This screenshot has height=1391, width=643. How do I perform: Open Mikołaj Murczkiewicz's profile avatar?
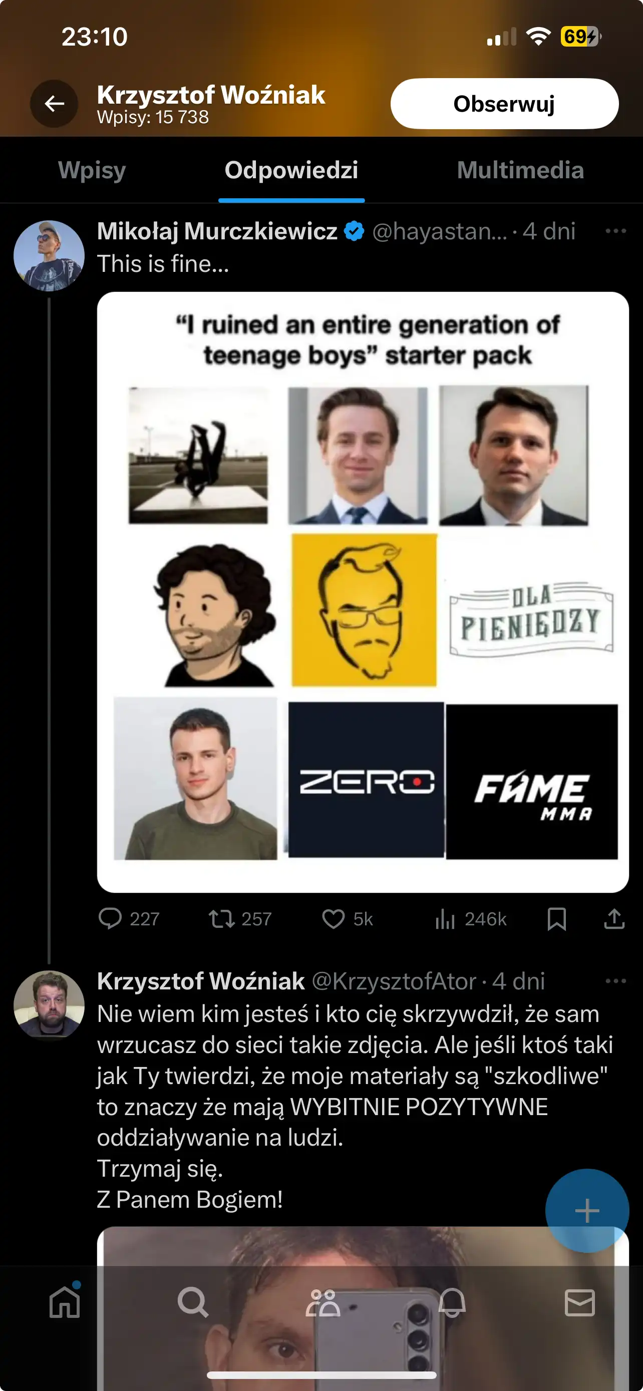(x=50, y=255)
